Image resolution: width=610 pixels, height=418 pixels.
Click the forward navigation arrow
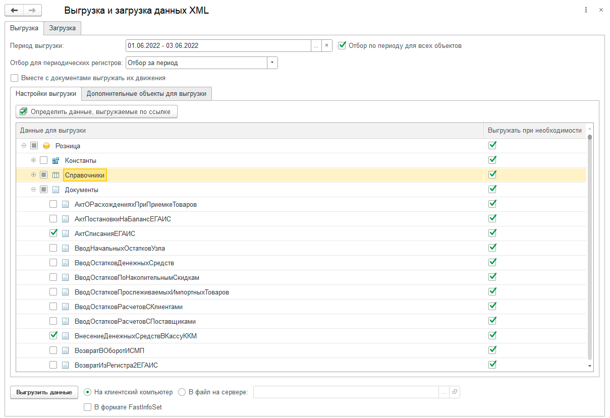(x=32, y=10)
